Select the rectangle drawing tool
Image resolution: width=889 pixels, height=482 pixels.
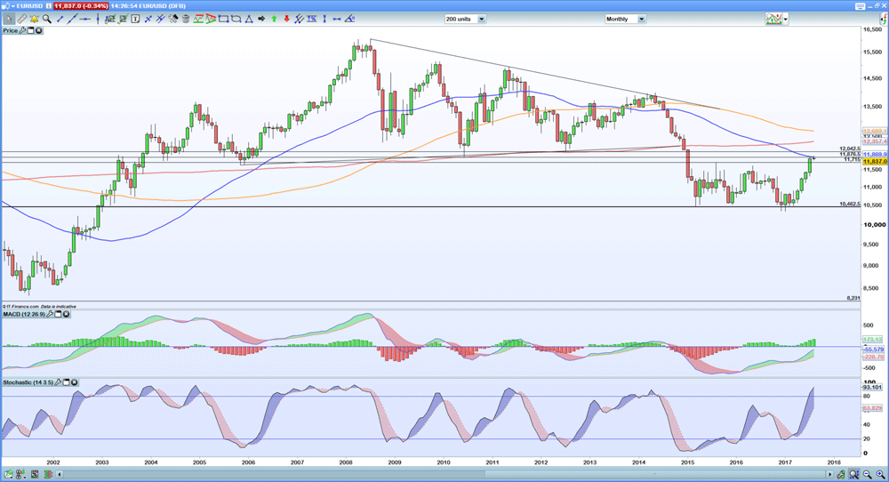coord(223,19)
